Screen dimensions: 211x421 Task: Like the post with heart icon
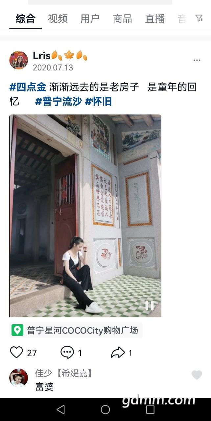[16, 352]
